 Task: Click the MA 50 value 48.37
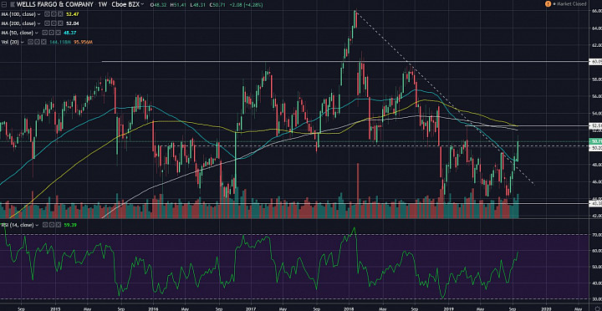pos(70,33)
